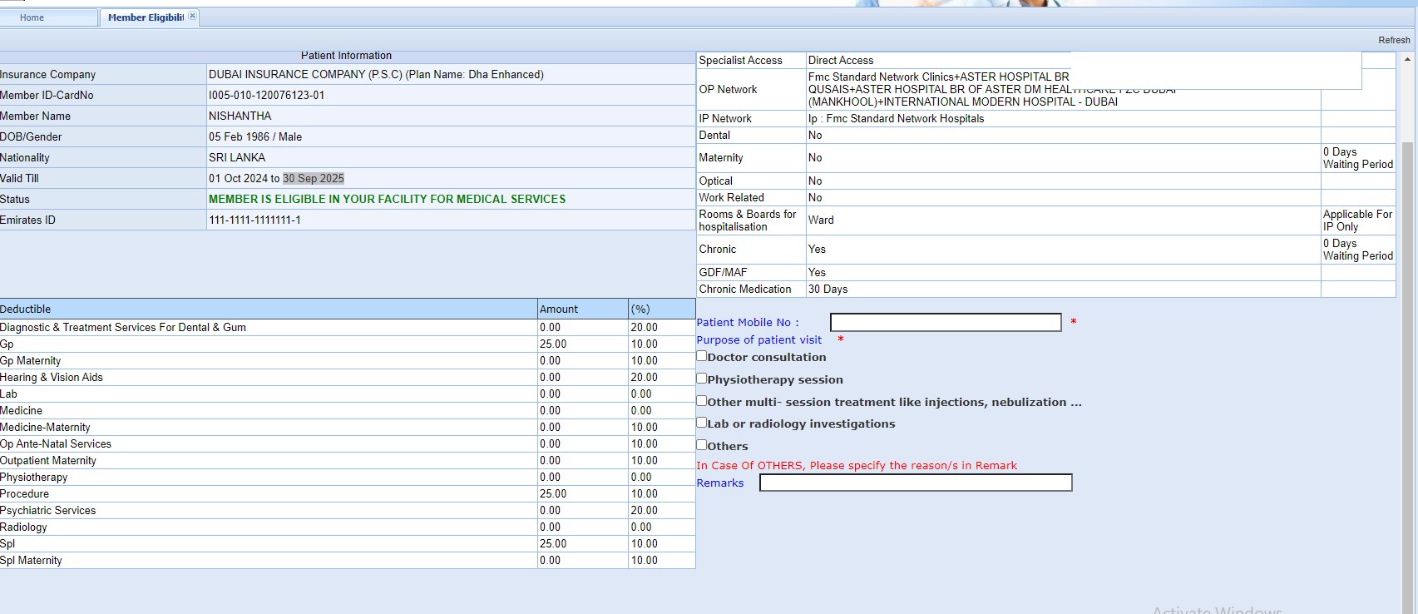This screenshot has height=614, width=1418.
Task: Click the Refresh link
Action: (1393, 40)
